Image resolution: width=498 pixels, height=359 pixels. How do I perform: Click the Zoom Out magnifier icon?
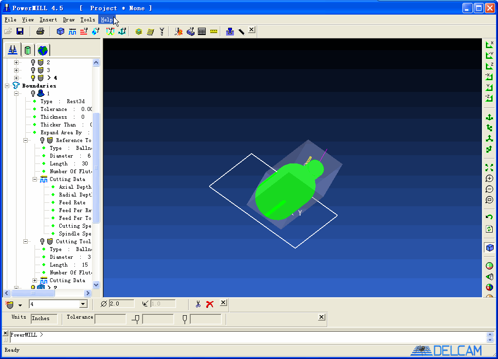click(489, 189)
